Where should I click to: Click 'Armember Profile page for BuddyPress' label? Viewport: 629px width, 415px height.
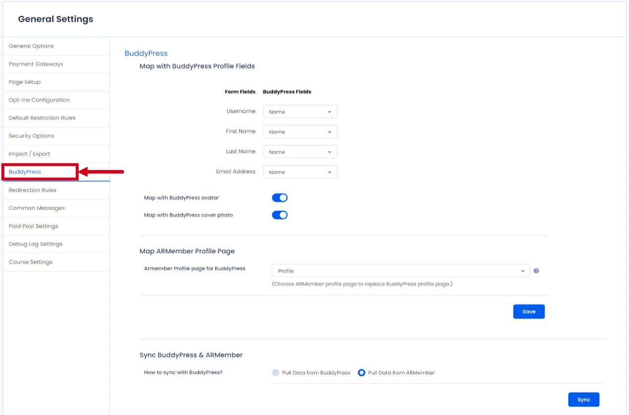pyautogui.click(x=195, y=268)
